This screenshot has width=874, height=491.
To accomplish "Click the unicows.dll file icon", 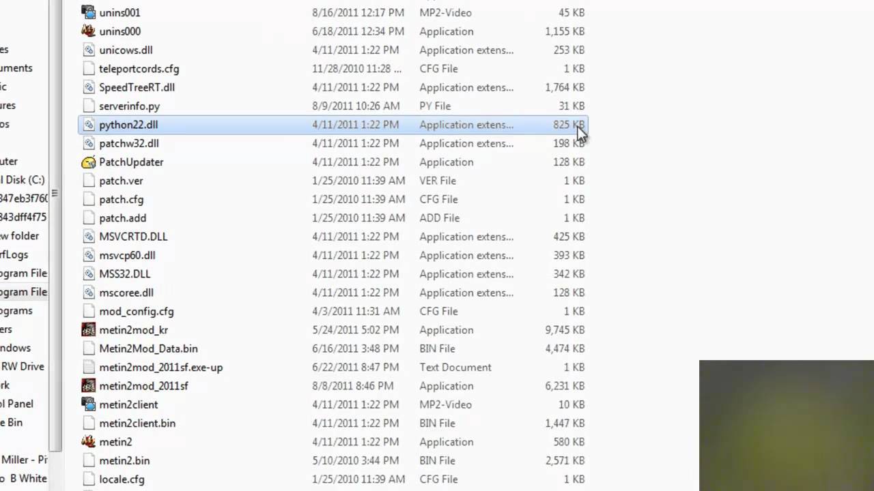I will 88,50.
